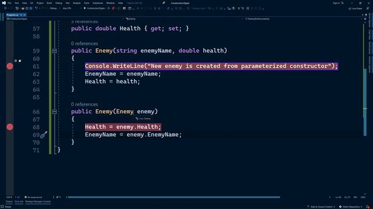Remove the breakpoint on line 68

click(10, 127)
